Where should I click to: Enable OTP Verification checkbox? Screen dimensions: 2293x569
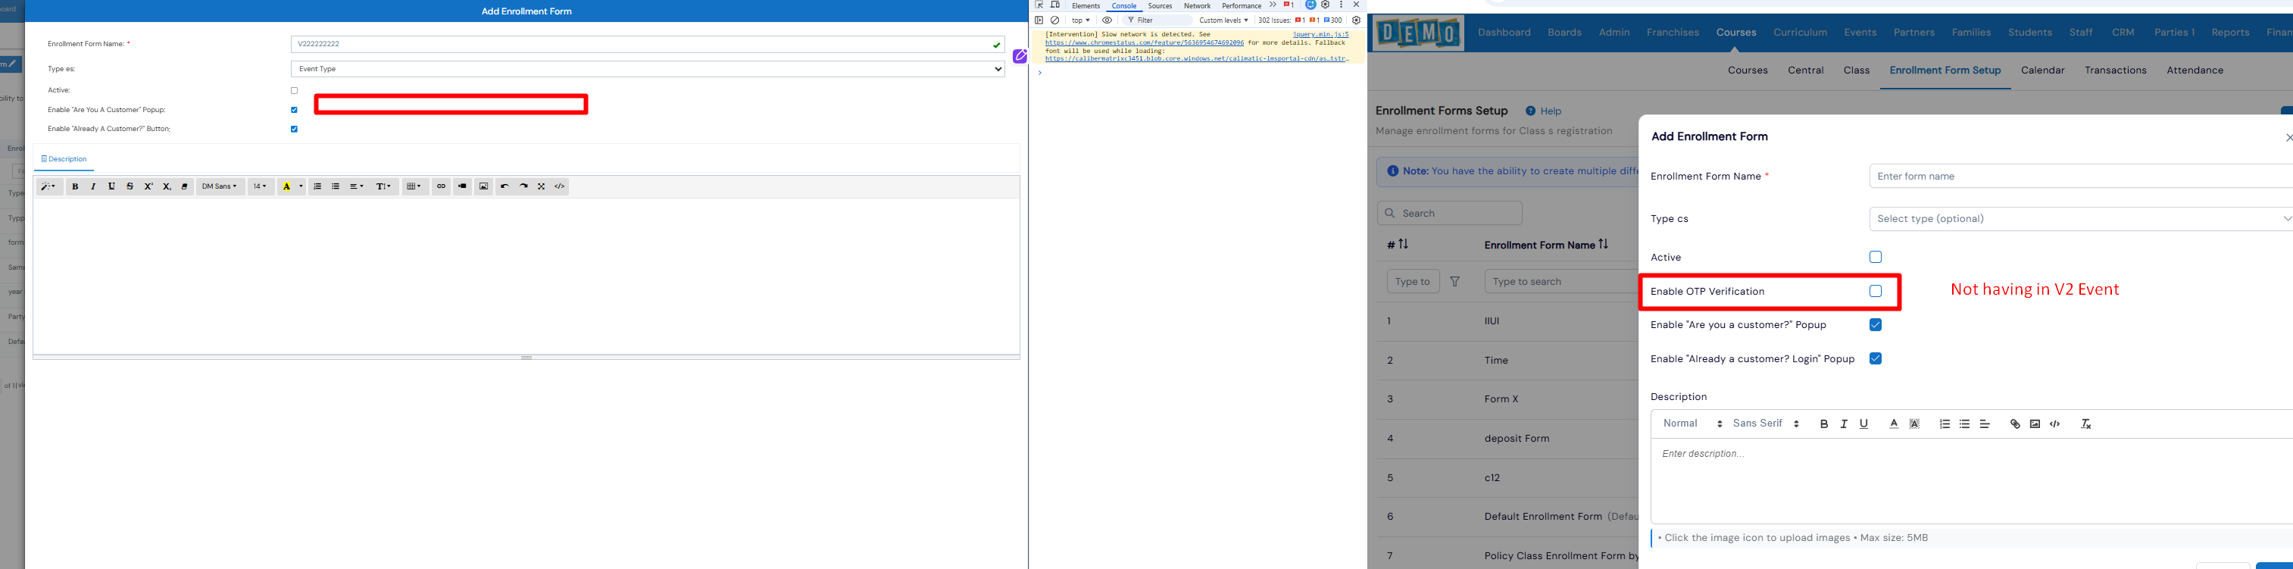(x=1876, y=291)
